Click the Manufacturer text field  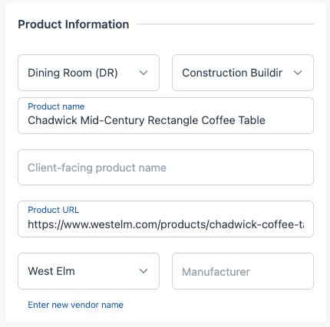(x=243, y=271)
